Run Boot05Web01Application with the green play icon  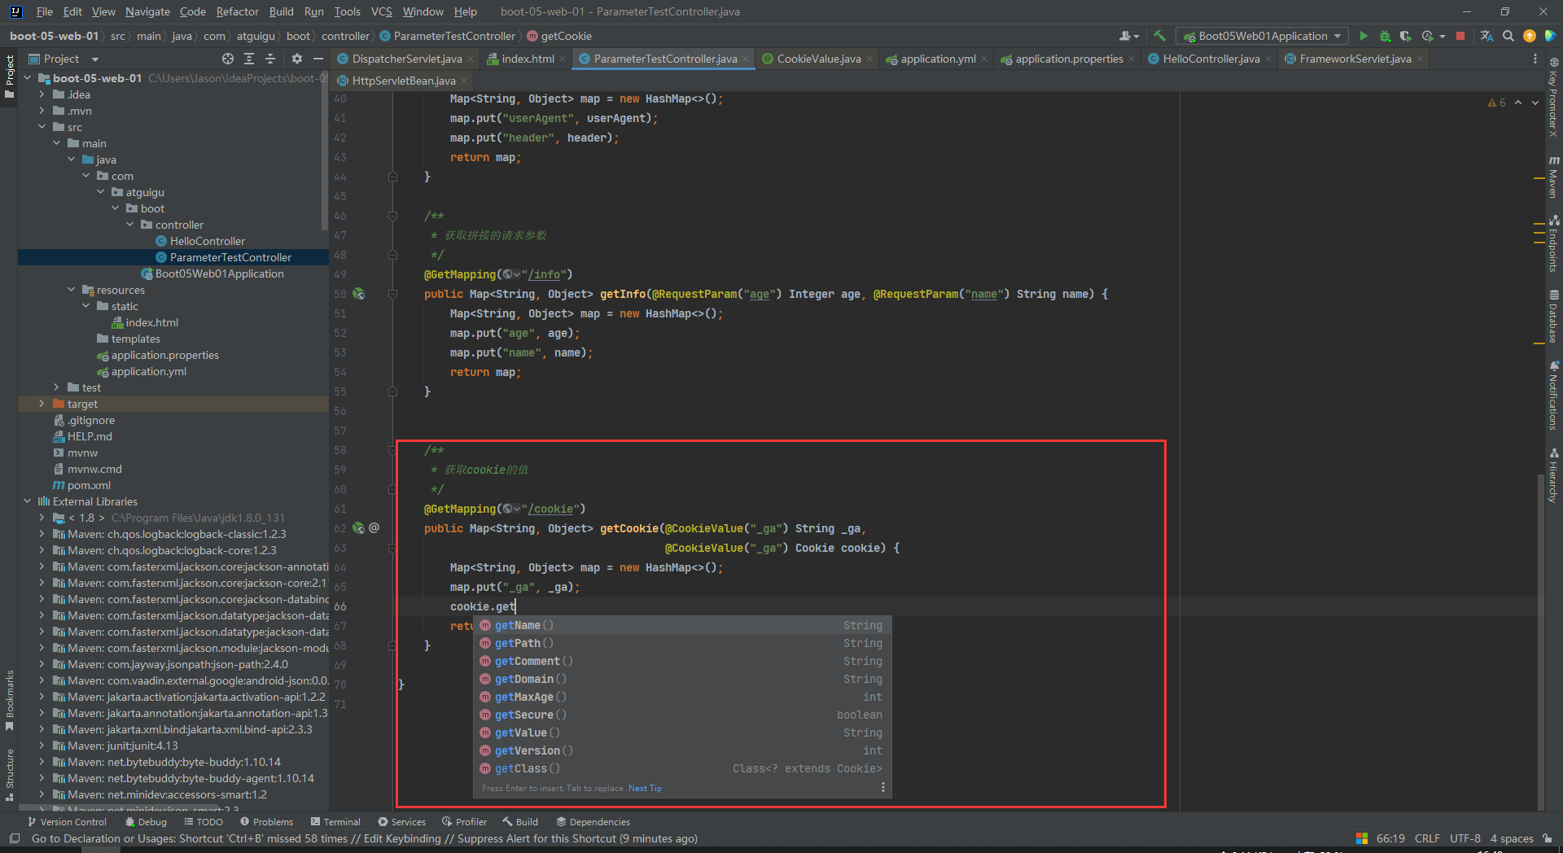coord(1364,36)
